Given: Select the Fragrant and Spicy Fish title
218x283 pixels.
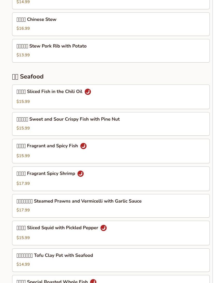Looking at the screenshot, I should (x=47, y=146).
